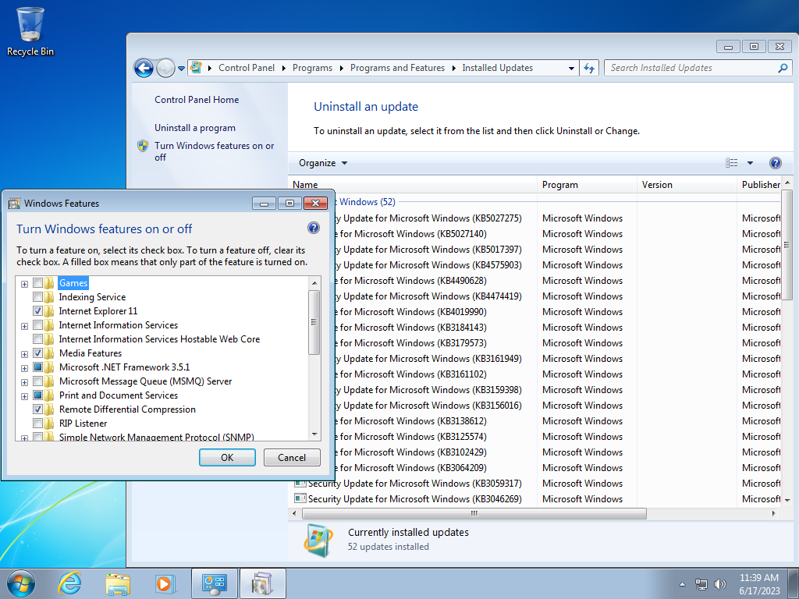
Task: Toggle Microsoft .NET Framework 3.5.1 checkbox
Action: tap(37, 367)
